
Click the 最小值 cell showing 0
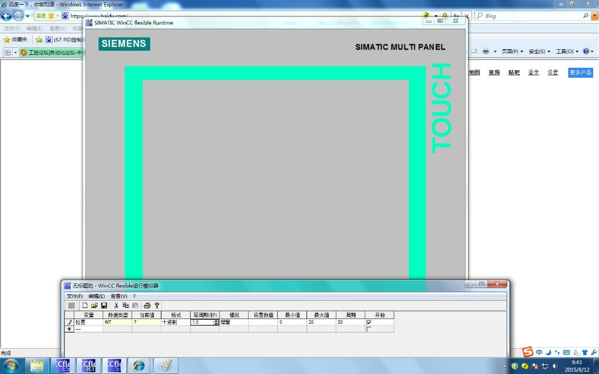(x=292, y=322)
